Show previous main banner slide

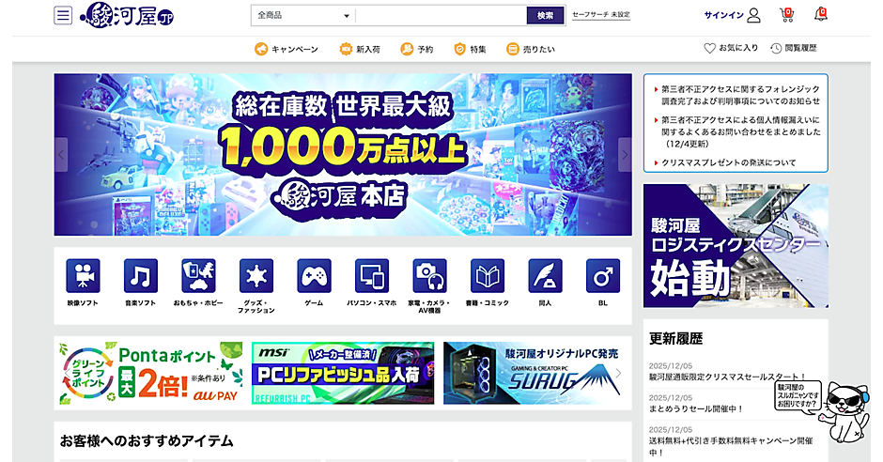click(61, 155)
